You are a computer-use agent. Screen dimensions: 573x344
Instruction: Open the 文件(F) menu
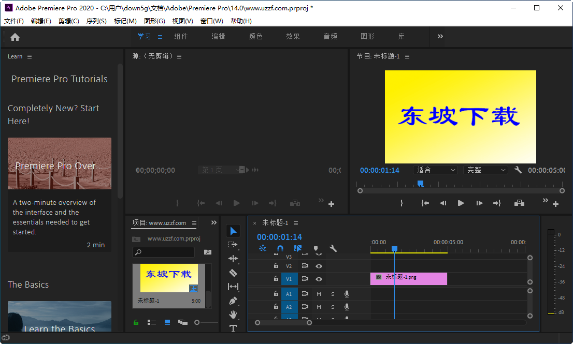[x=13, y=21]
